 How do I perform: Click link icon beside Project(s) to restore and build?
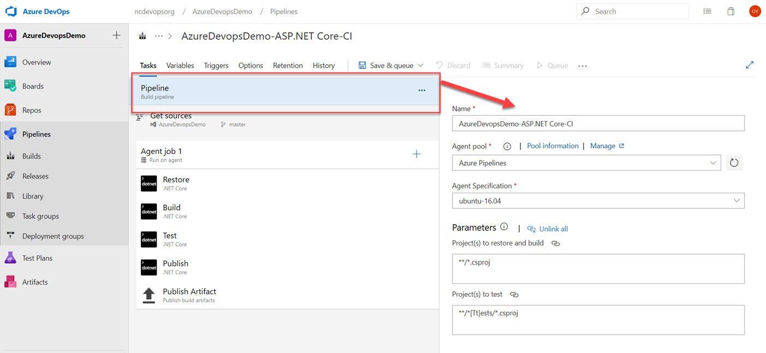pyautogui.click(x=556, y=243)
